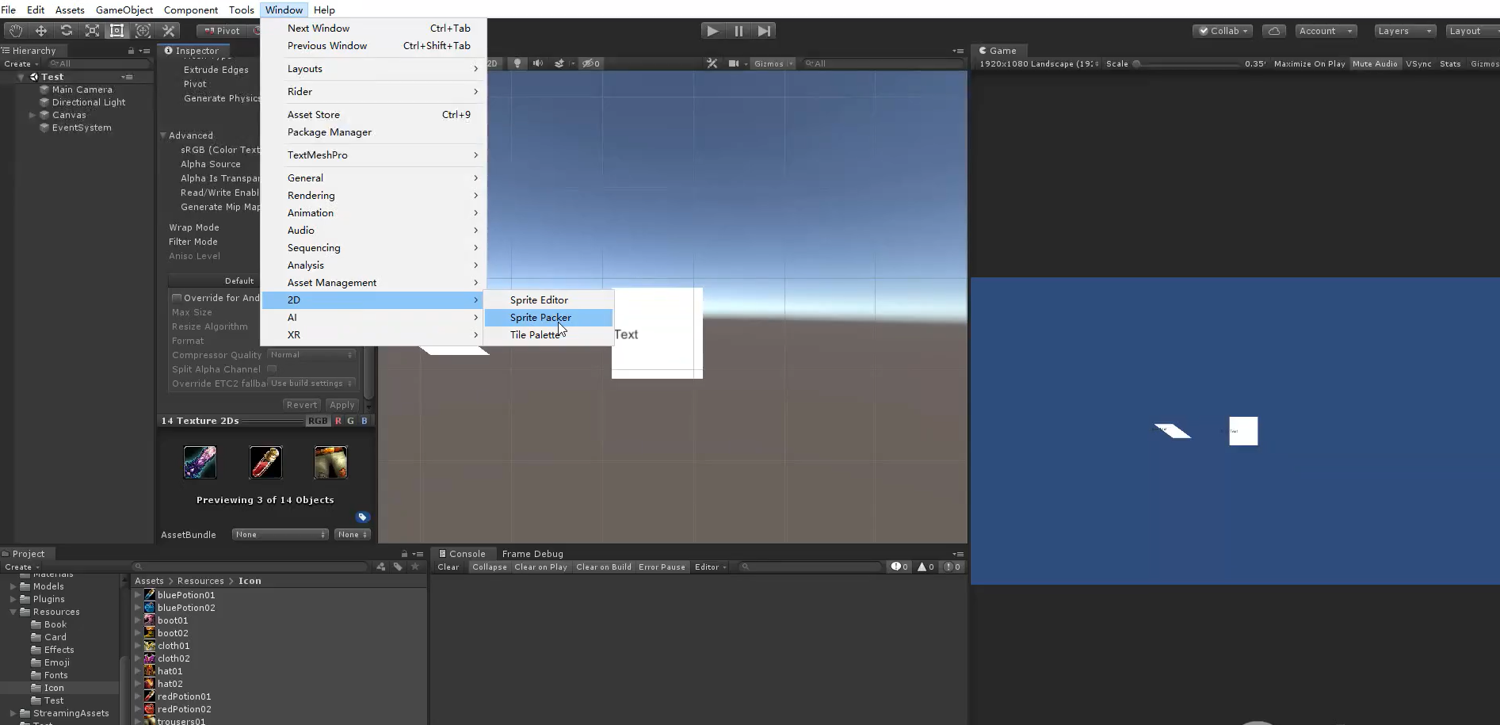Image resolution: width=1500 pixels, height=725 pixels.
Task: Adjust the Scale slider in Game view
Action: click(1136, 63)
